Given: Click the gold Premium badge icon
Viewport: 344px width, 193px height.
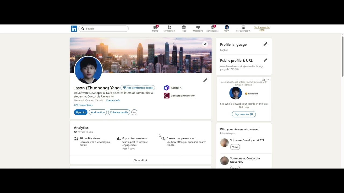Looking at the screenshot, I should (246, 94).
